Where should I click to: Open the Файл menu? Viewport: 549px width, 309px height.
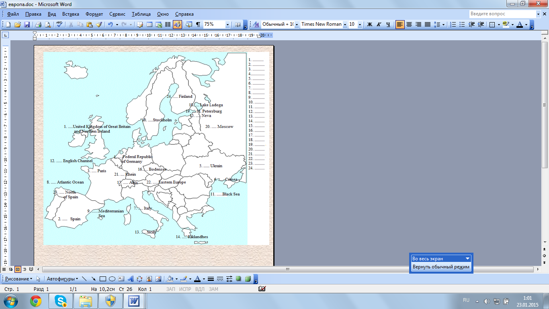[13, 14]
